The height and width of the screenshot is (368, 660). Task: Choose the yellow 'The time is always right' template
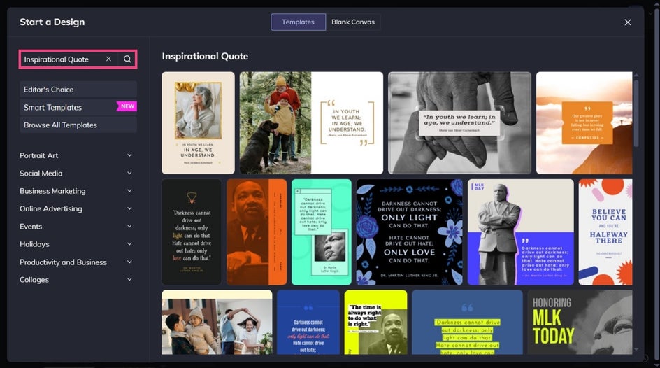[376, 322]
